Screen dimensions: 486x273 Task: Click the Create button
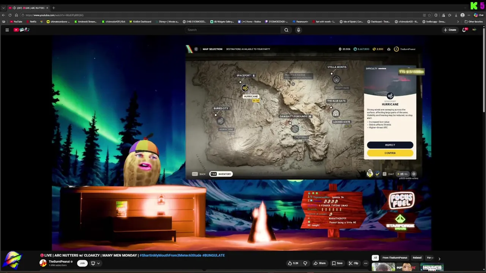point(450,30)
